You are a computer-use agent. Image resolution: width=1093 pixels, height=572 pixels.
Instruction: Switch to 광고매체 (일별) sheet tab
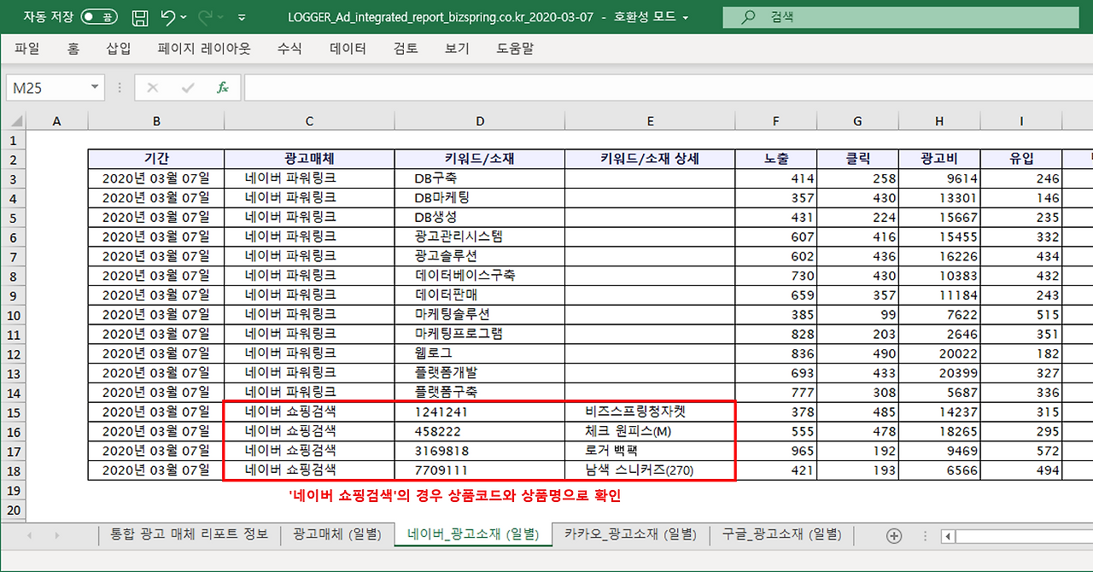coord(337,534)
